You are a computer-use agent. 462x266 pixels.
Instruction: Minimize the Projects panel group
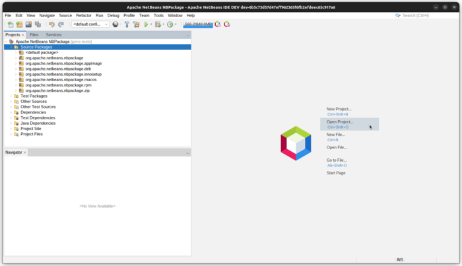187,36
